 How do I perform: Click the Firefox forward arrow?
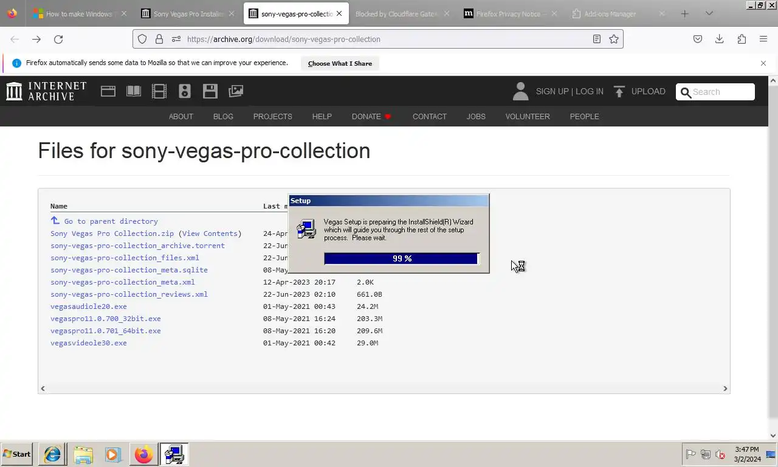36,39
